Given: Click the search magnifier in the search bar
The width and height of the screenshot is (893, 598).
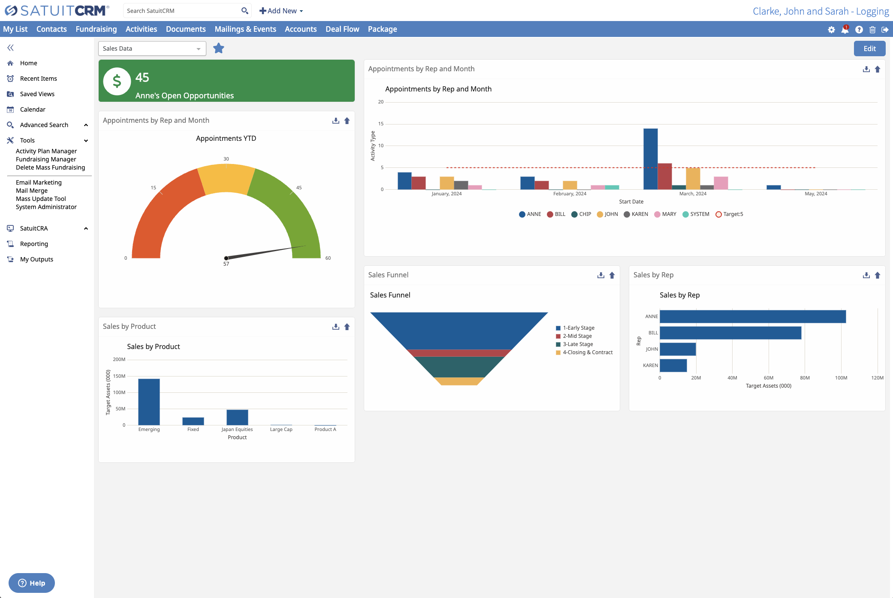Looking at the screenshot, I should pos(244,10).
